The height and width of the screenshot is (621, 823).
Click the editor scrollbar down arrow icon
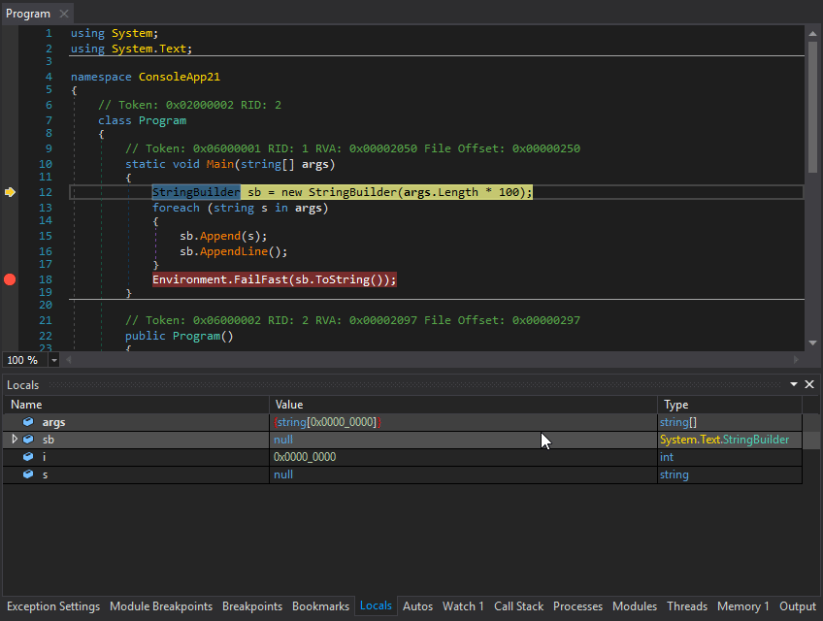point(812,342)
